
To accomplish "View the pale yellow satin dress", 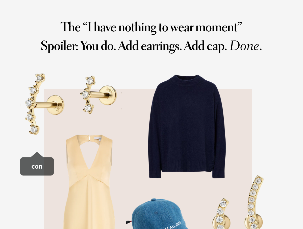I will [x=90, y=182].
